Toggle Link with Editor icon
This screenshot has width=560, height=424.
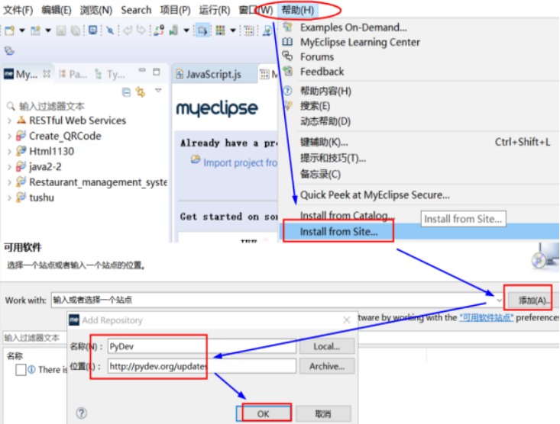[x=141, y=92]
